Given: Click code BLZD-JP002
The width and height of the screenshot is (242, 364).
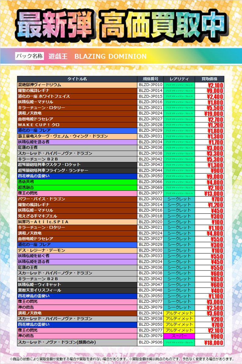Looking at the screenshot, I should click(151, 199).
